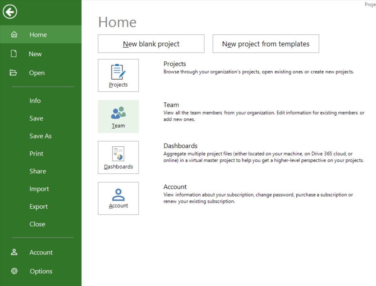Image resolution: width=376 pixels, height=286 pixels.
Task: Choose Import from sidebar
Action: (x=39, y=189)
